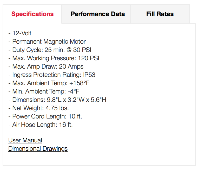
Task: Click the Power Cord Length line
Action: click(x=45, y=116)
